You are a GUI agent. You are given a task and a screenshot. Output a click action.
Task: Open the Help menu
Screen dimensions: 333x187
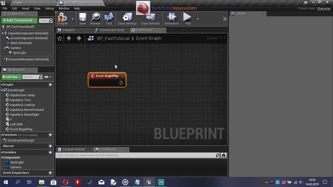[x=77, y=8]
